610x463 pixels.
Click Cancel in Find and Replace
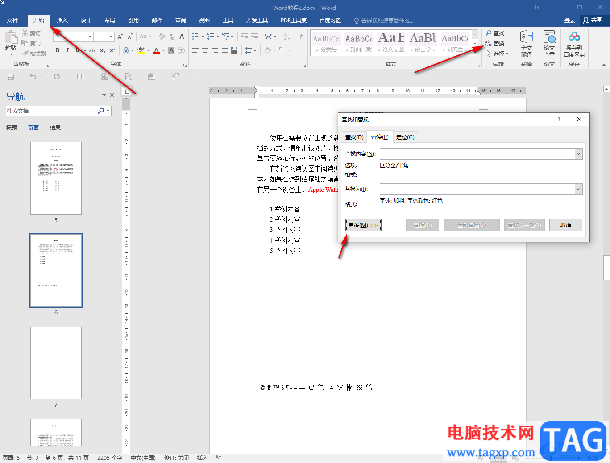[566, 225]
